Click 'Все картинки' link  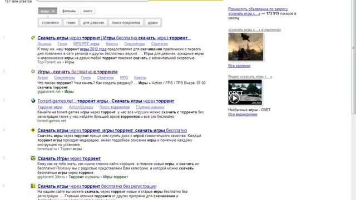(239, 66)
